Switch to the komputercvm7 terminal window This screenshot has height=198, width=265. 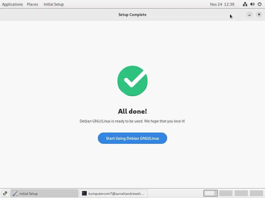pyautogui.click(x=113, y=193)
